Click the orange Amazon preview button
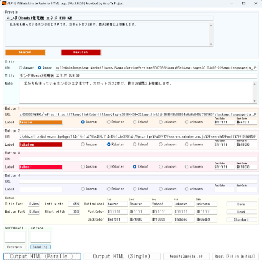Viewport: 262px width, 262px height. [x=25, y=52]
